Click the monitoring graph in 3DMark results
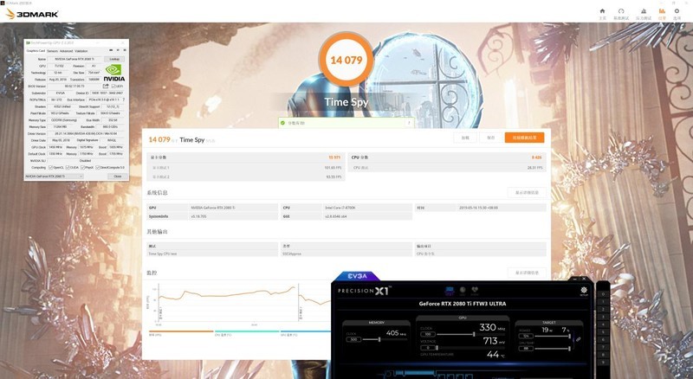Image resolution: width=693 pixels, height=379 pixels. [x=241, y=305]
